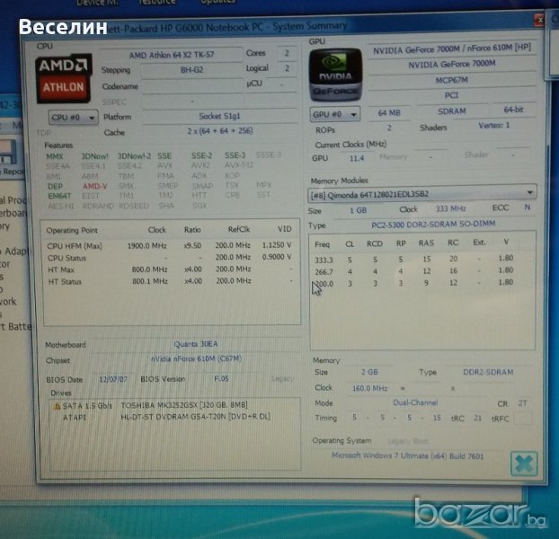Click the total memory size 2 GB value
This screenshot has height=539, width=559.
click(x=369, y=372)
